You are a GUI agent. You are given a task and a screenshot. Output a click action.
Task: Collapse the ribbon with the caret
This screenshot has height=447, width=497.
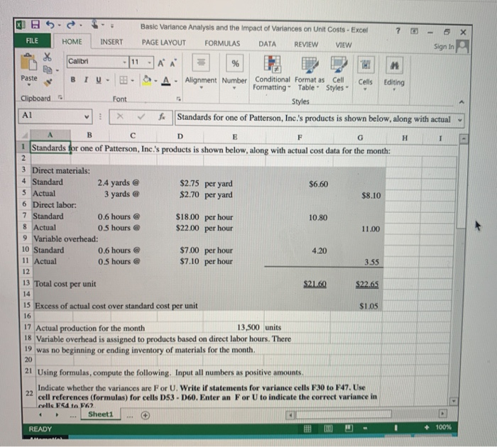[x=461, y=102]
